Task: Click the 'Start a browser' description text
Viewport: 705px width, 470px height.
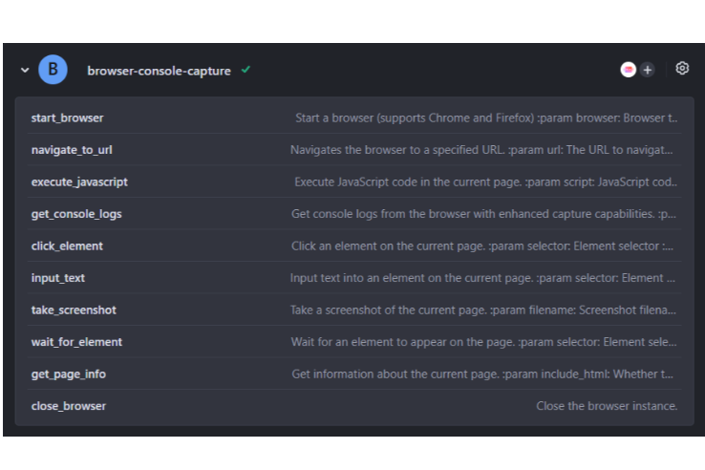Action: [x=486, y=117]
